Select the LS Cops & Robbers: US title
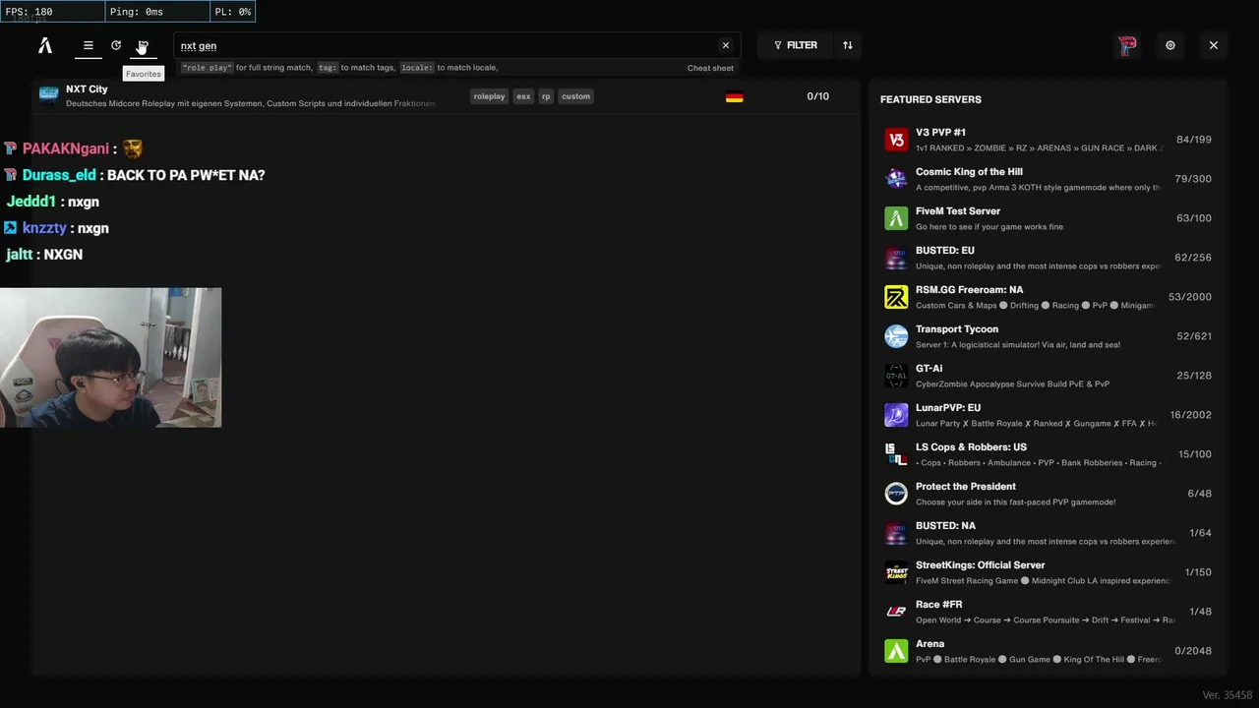The image size is (1259, 708). [x=971, y=446]
